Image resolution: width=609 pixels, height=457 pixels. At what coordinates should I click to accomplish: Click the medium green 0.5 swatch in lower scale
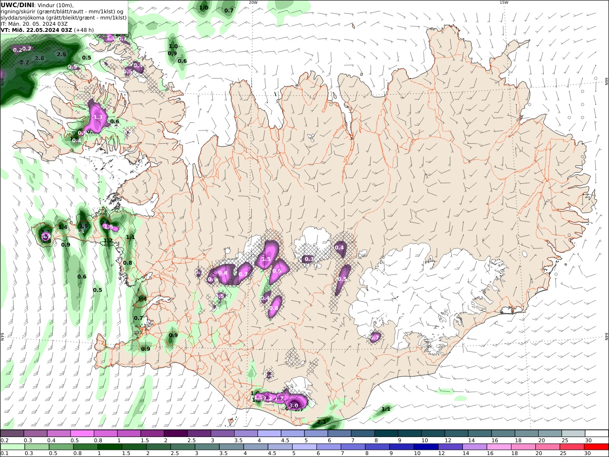pos(61,447)
